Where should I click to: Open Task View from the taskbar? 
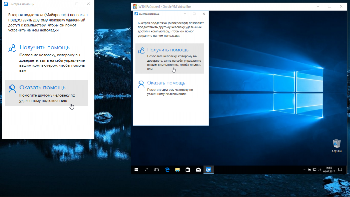(x=157, y=170)
